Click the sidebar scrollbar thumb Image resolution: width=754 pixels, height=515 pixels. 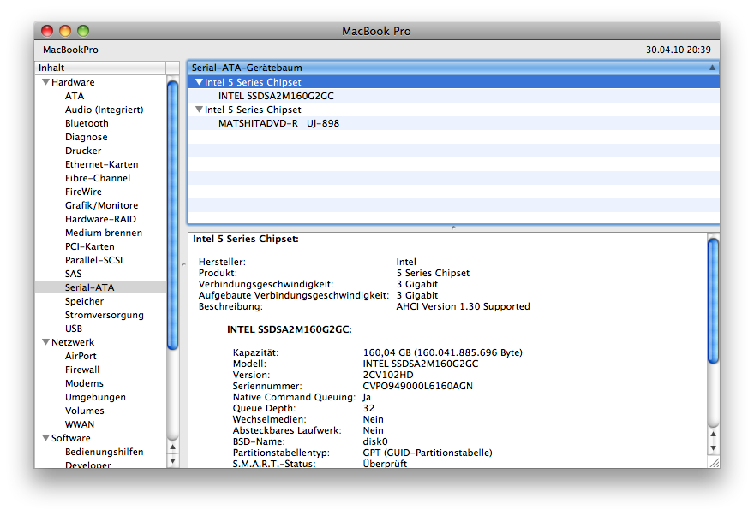(172, 215)
